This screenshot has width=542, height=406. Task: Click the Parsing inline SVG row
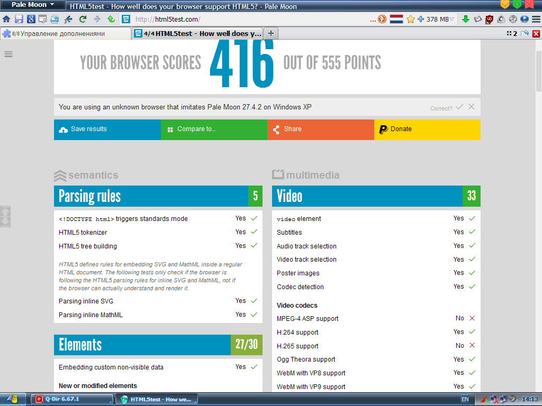coord(158,301)
